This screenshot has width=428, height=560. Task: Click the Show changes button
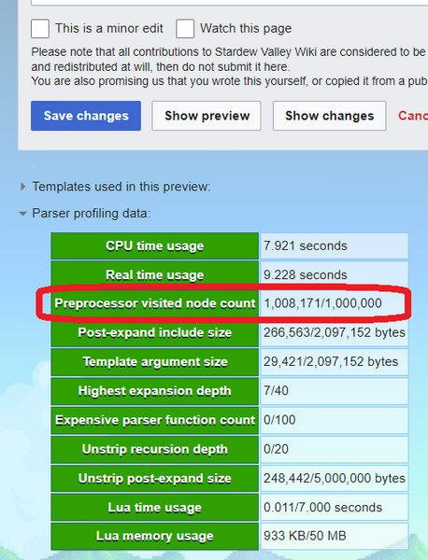[x=329, y=116]
